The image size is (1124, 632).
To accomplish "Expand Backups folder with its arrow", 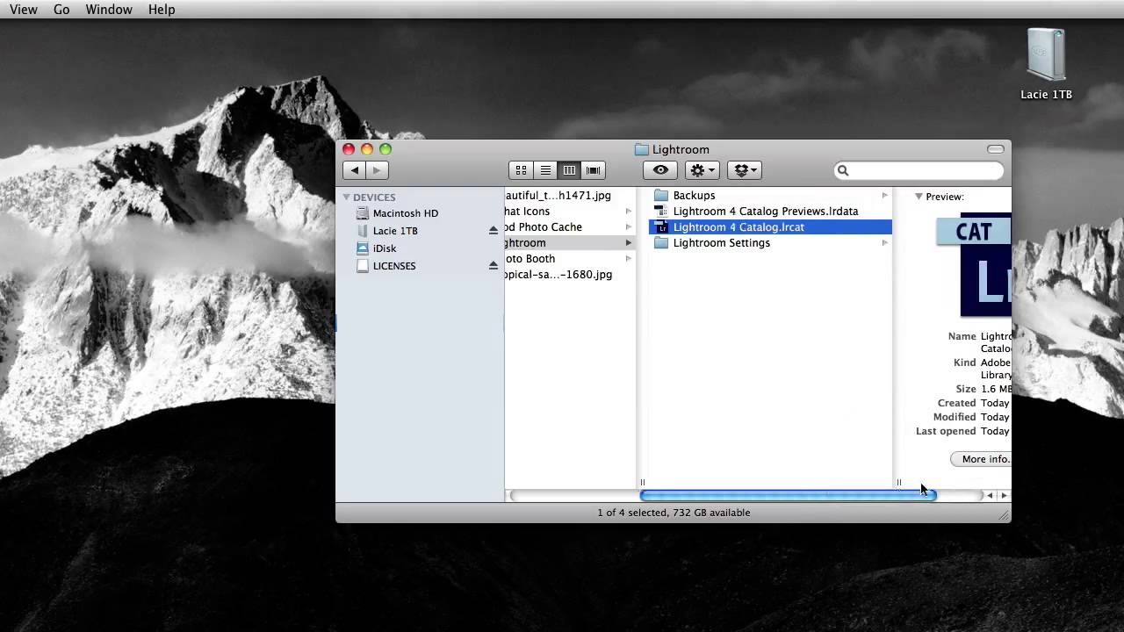I will coord(884,196).
